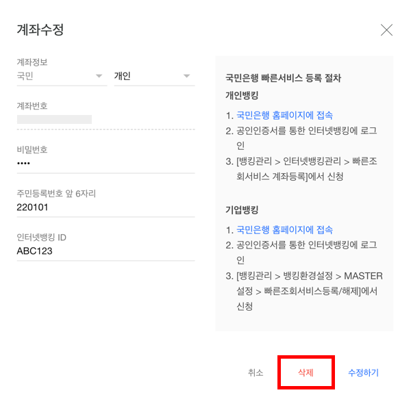Submit changes with the 수정하기 button
This screenshot has width=411, height=397.
(x=363, y=372)
